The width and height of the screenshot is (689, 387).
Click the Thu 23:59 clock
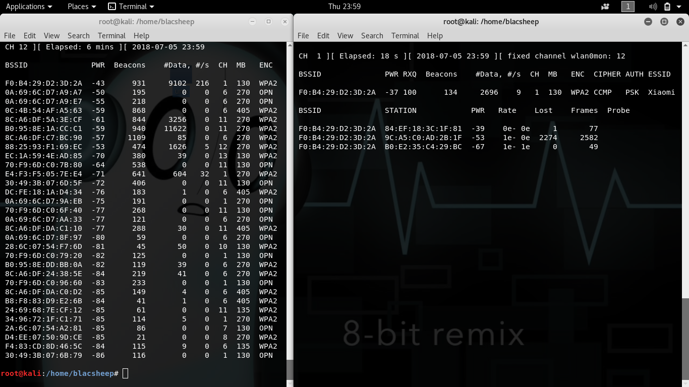344,7
